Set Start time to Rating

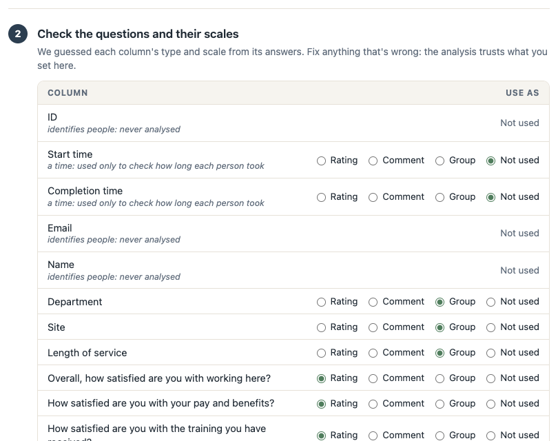[321, 161]
